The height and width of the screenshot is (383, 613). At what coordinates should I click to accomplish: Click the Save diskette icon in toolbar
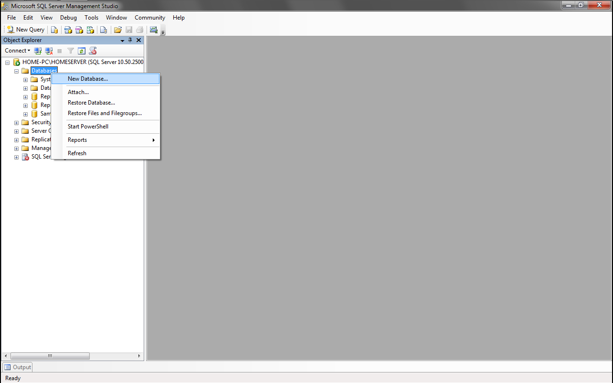129,30
